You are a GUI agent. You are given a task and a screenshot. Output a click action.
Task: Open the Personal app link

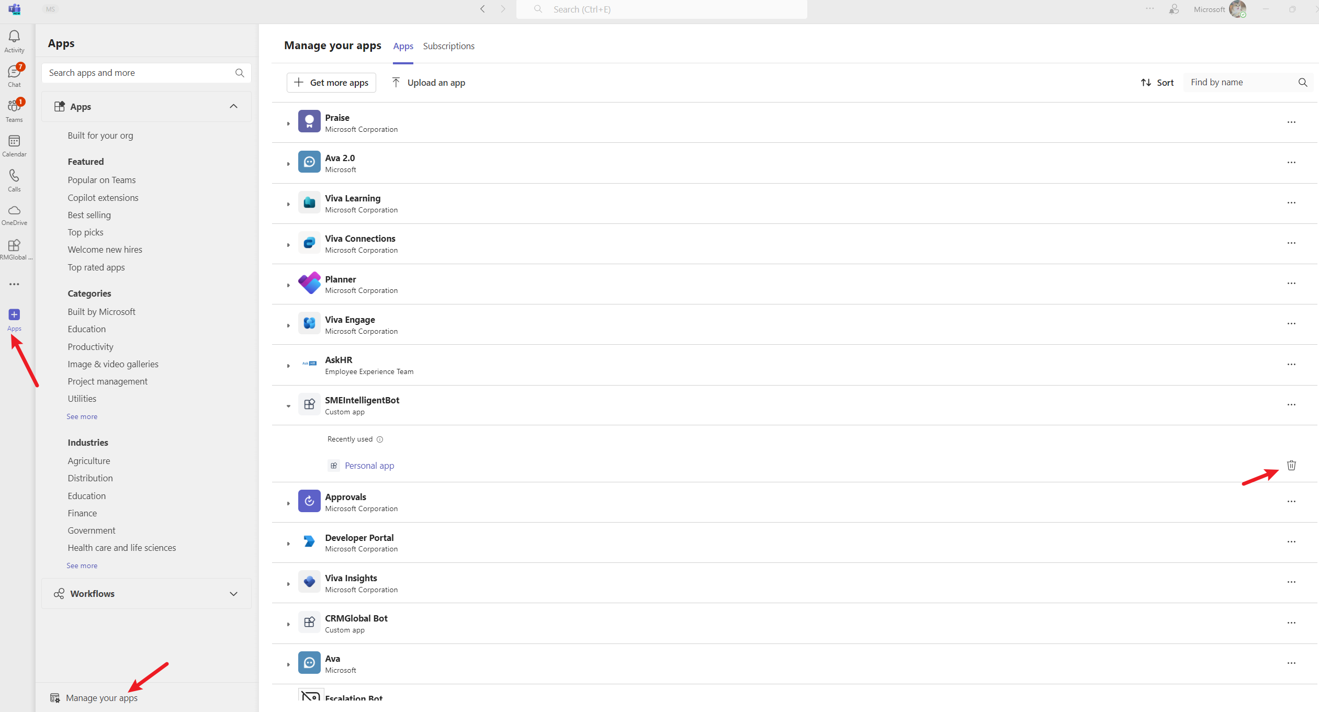point(369,466)
